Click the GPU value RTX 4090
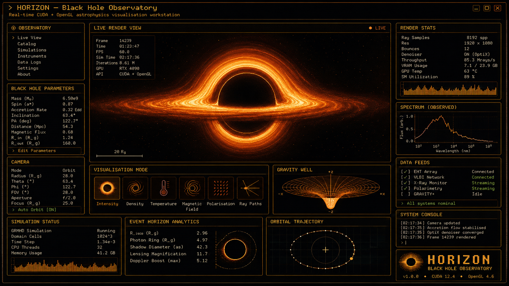 [x=129, y=68]
